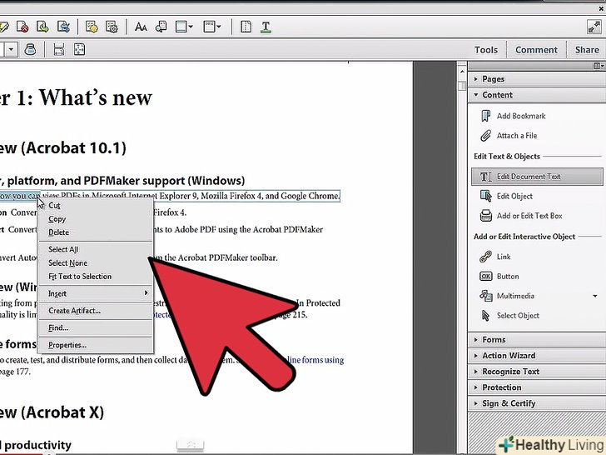Click the vertical scrollbar thumb
This screenshot has height=455, width=606.
(462, 86)
